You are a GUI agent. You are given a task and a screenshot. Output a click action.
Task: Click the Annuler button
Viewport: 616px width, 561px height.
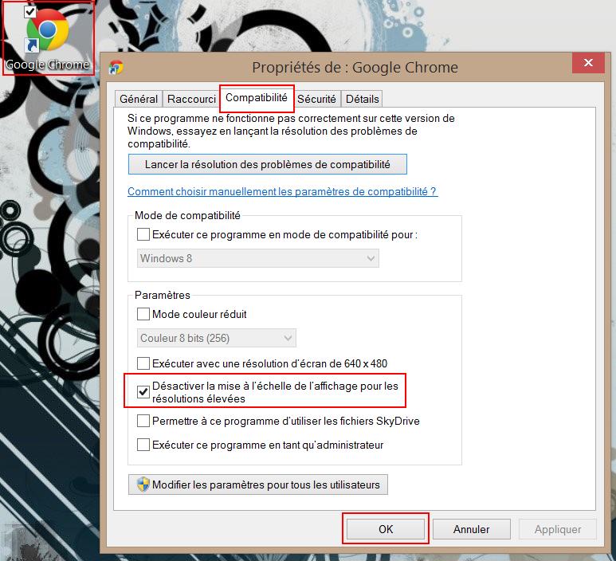[x=472, y=529]
